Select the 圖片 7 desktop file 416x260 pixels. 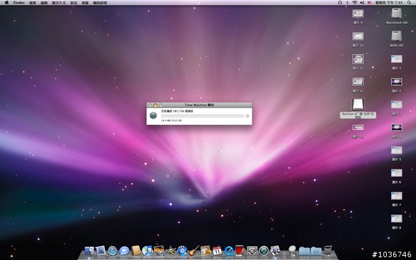point(397,196)
